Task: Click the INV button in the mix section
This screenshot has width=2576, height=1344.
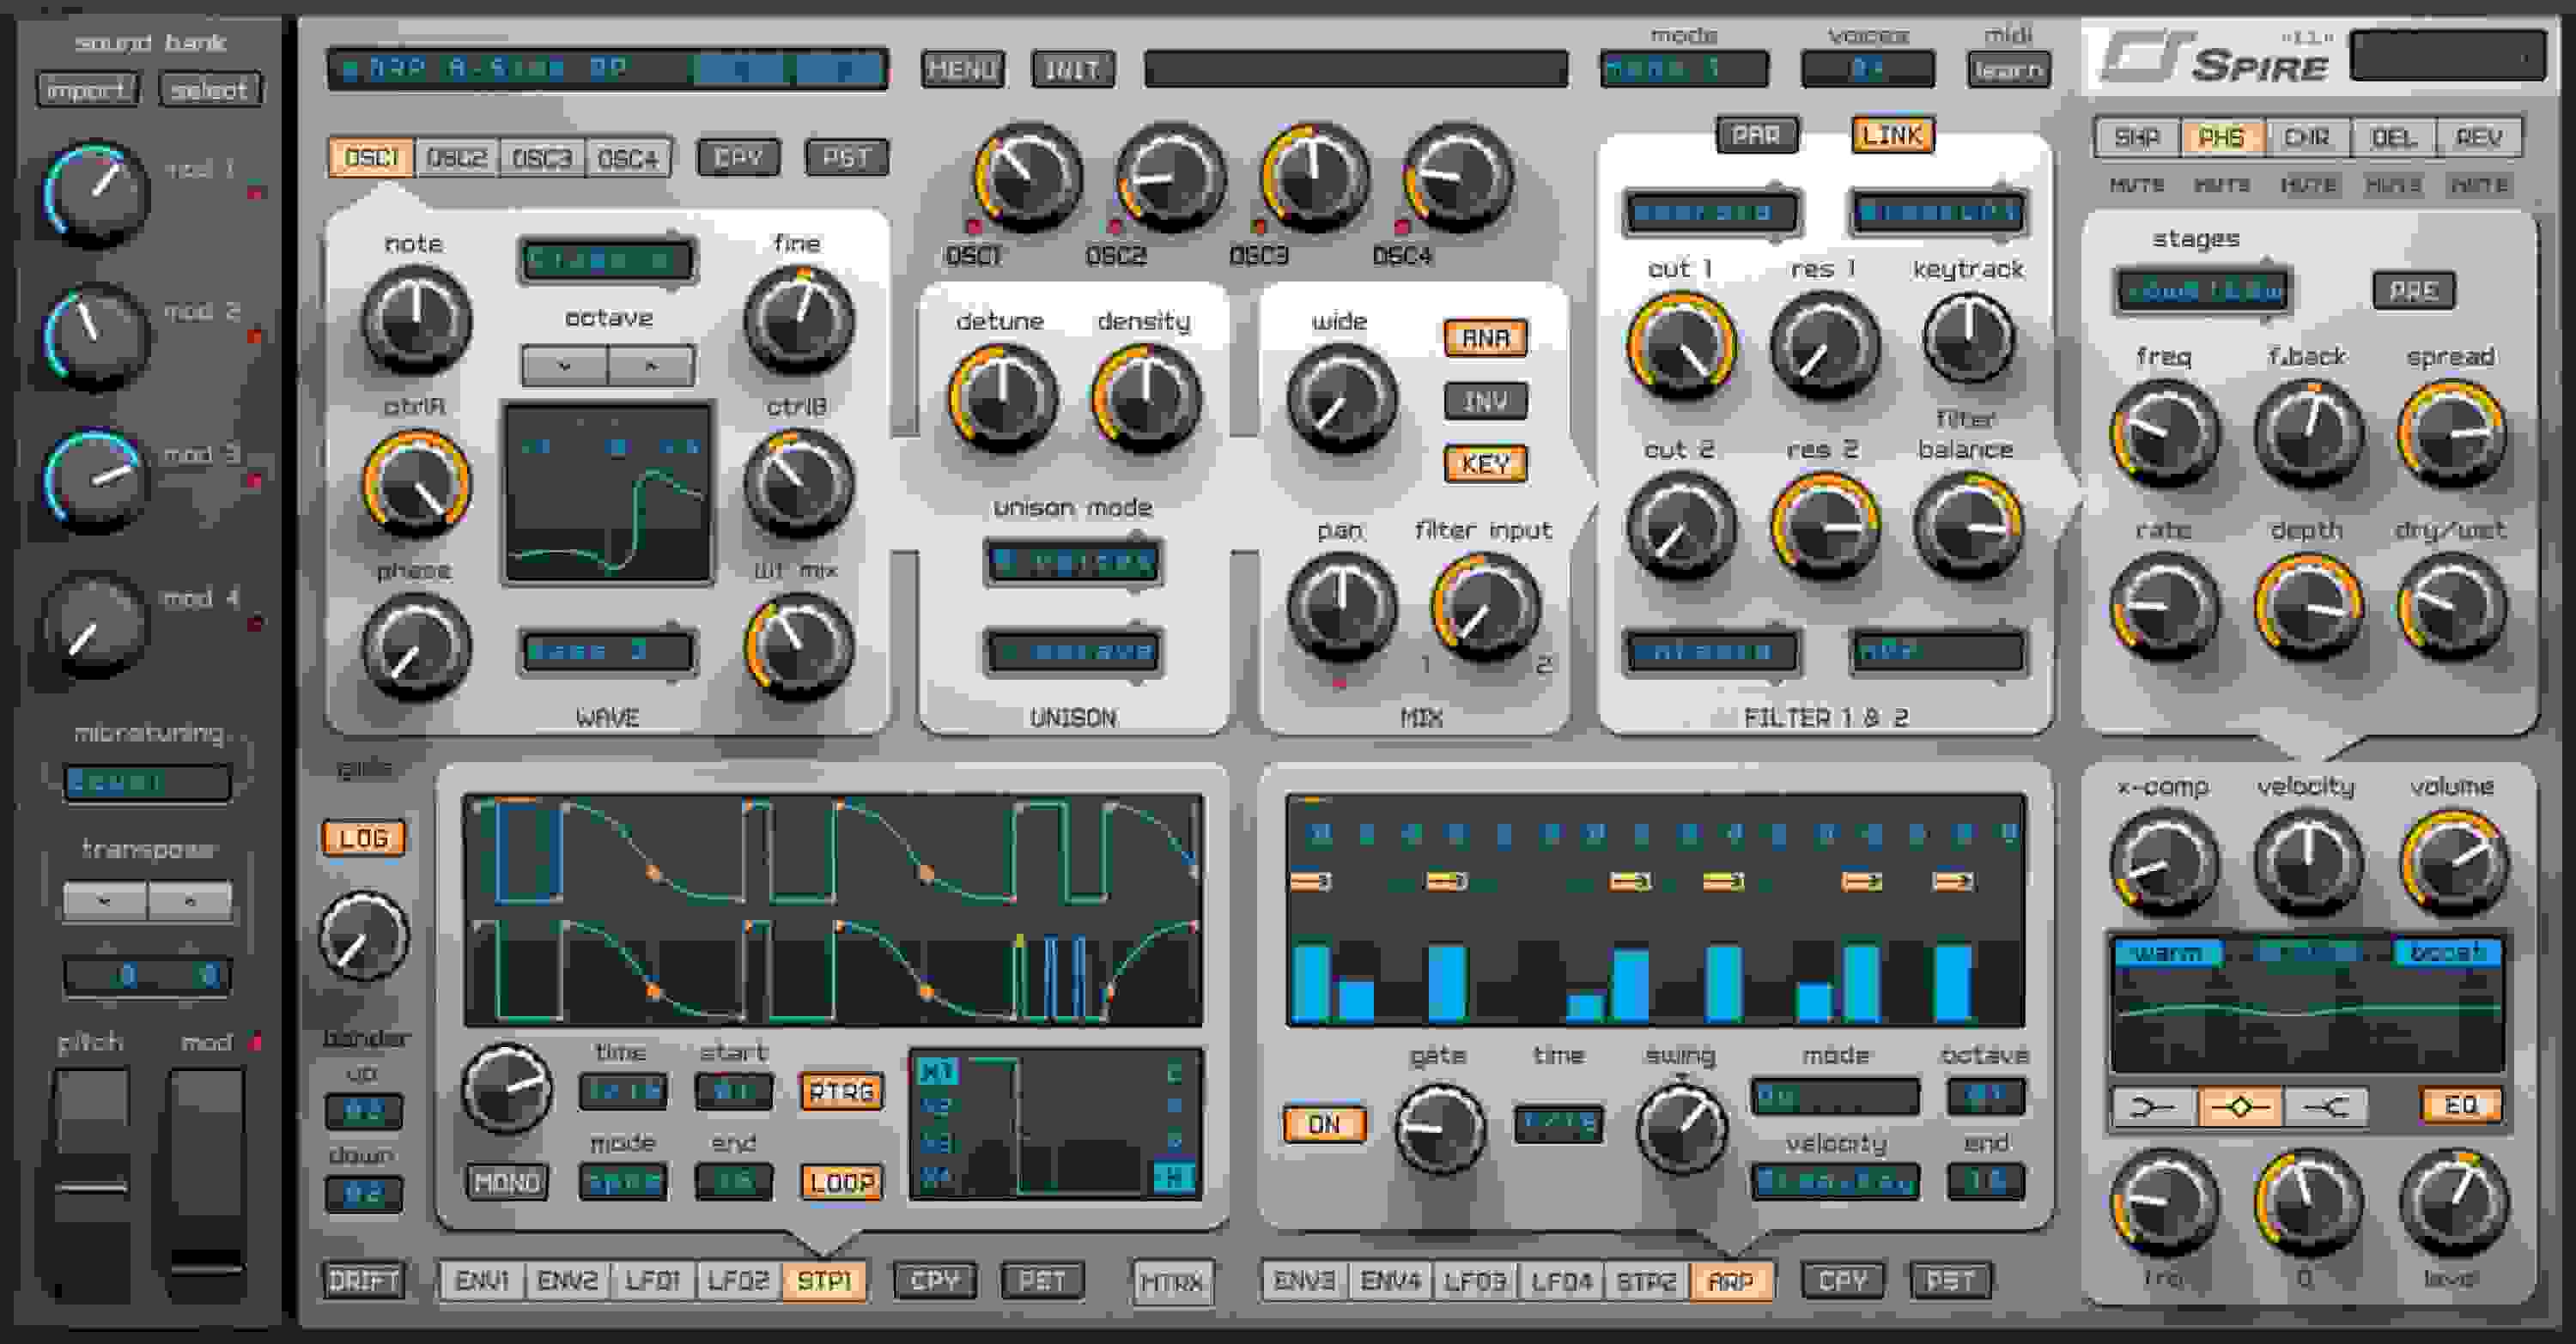Action: [x=1484, y=402]
